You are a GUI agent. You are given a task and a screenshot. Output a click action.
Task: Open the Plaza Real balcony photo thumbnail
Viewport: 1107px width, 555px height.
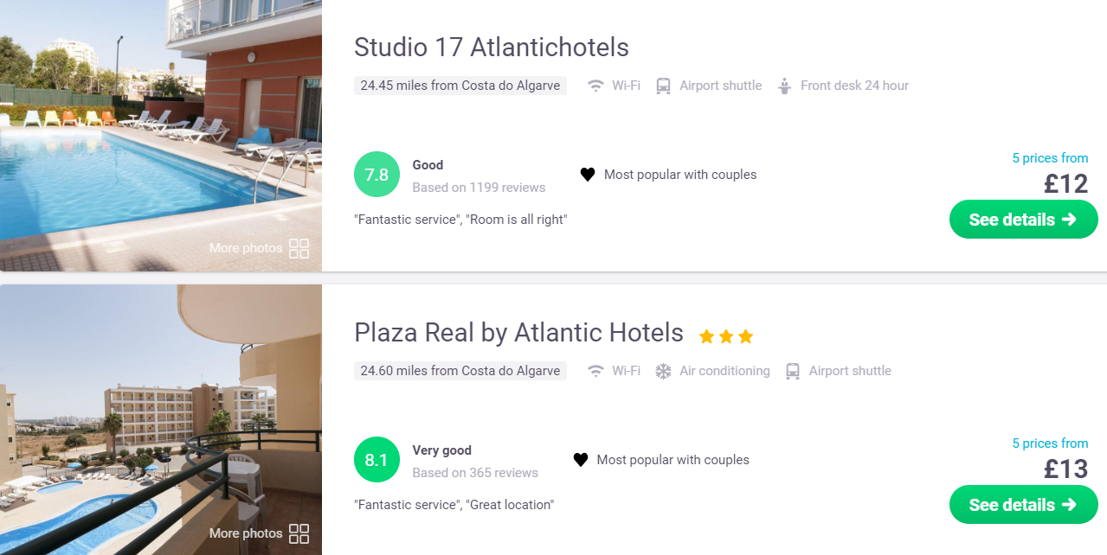tap(161, 419)
